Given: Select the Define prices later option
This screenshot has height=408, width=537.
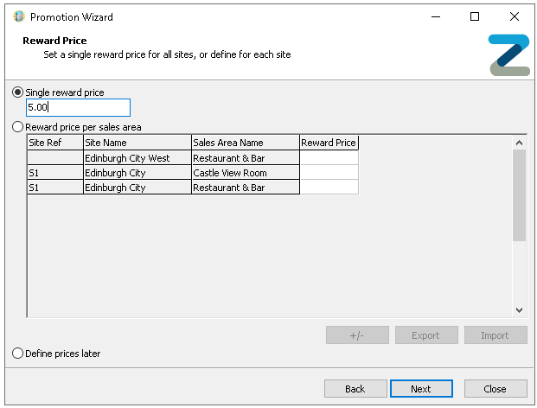Looking at the screenshot, I should tap(18, 354).
